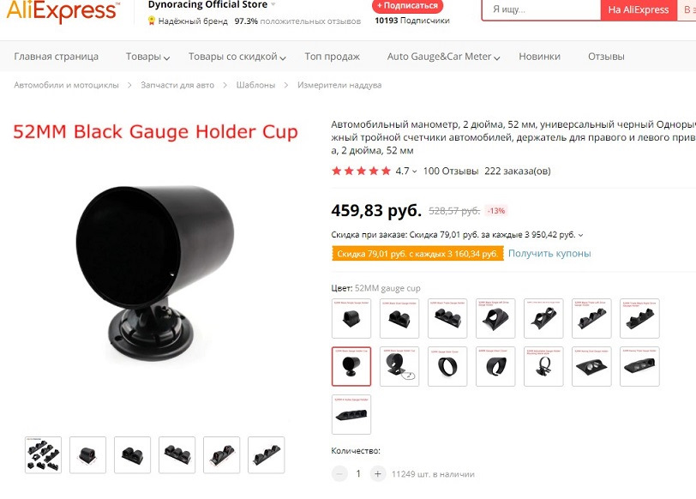This screenshot has width=696, height=499.
Task: Expand the 4.7 rating breakdown chevron
Action: coord(414,171)
